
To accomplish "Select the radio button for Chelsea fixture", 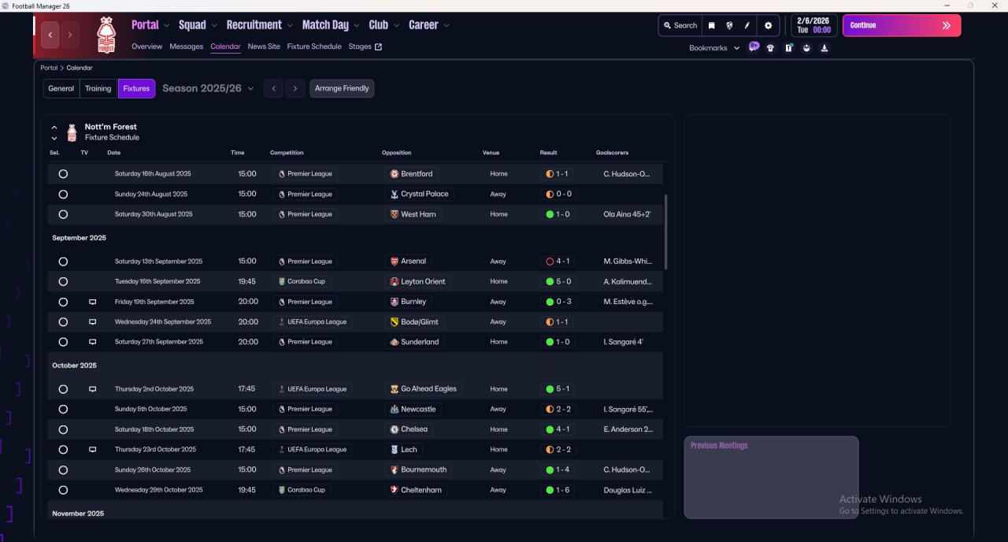I will coord(63,429).
